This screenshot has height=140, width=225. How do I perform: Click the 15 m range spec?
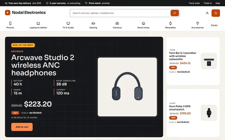(x=18, y=93)
